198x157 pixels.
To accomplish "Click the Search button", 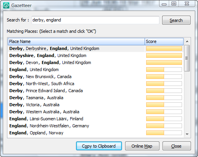I will point(176,20).
